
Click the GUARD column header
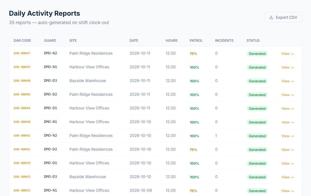[x=50, y=40]
